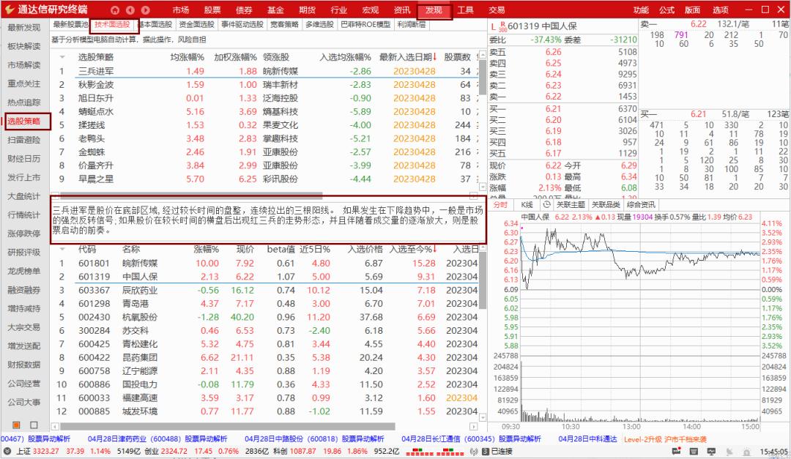This screenshot has width=791, height=459.
Task: Open 板块解读 in left sidebar
Action: click(23, 46)
